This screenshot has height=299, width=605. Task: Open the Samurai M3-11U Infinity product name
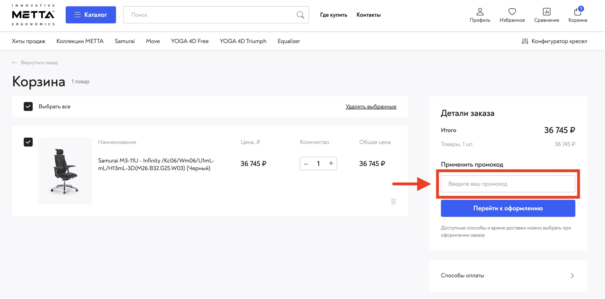[x=156, y=164]
